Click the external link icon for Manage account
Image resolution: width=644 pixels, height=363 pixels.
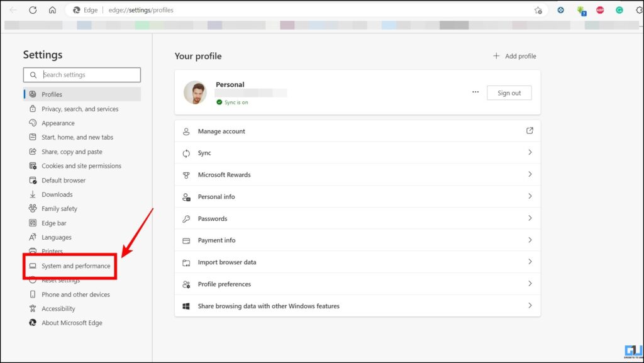click(x=530, y=131)
